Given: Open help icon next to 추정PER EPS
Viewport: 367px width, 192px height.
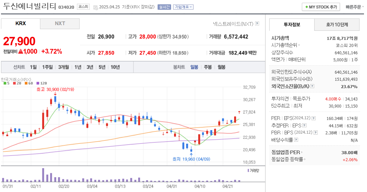Looking at the screenshot, I should click(304, 126).
